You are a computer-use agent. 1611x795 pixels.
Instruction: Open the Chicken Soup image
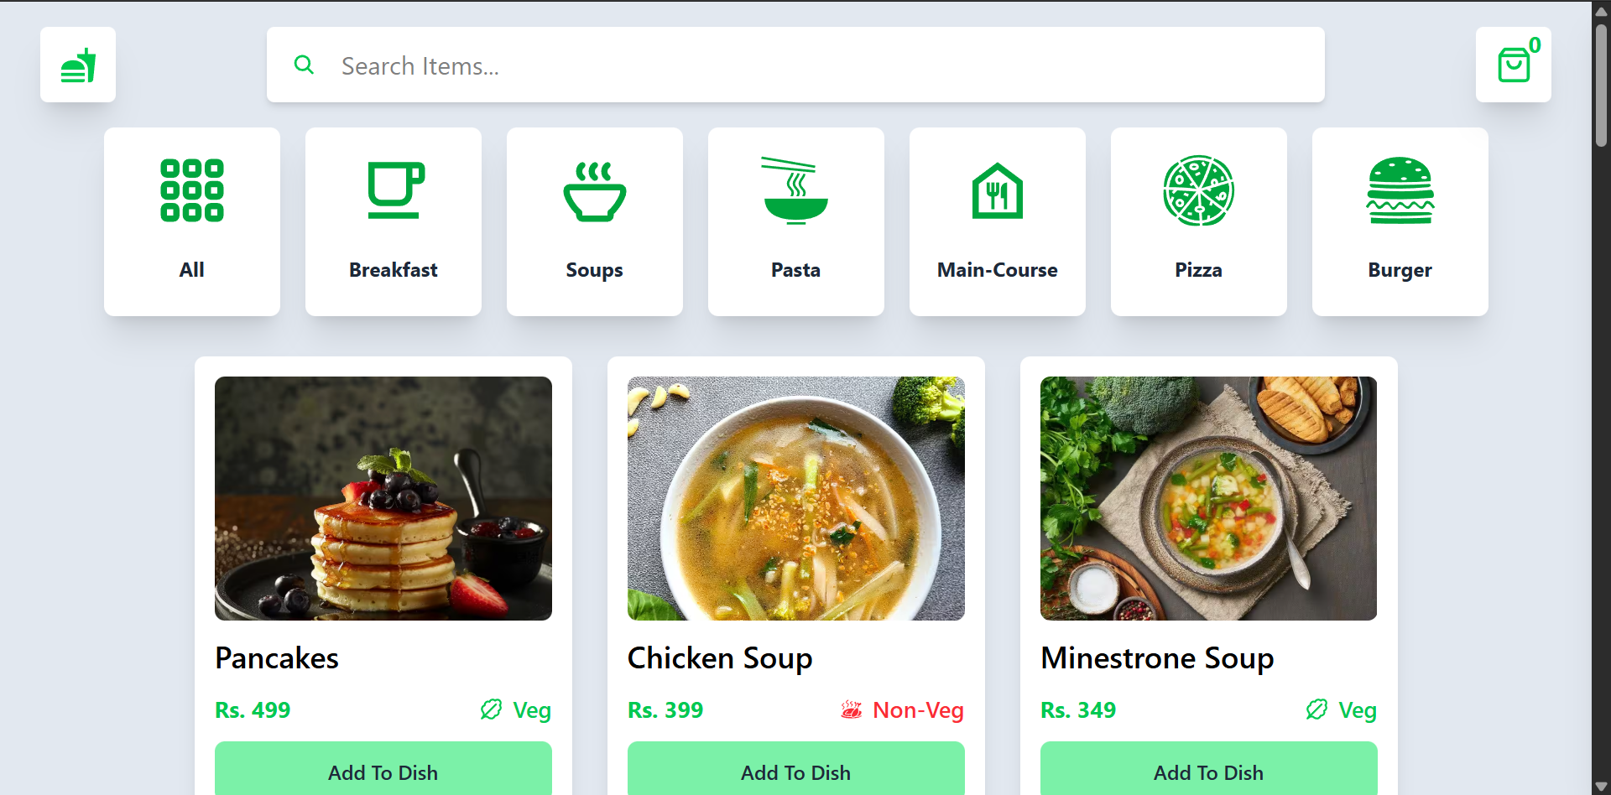[796, 498]
